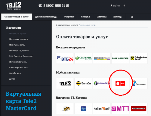Viewport: 151px width, 116px height.
Task: Choose the Beeline operator tile
Action: [83, 83]
